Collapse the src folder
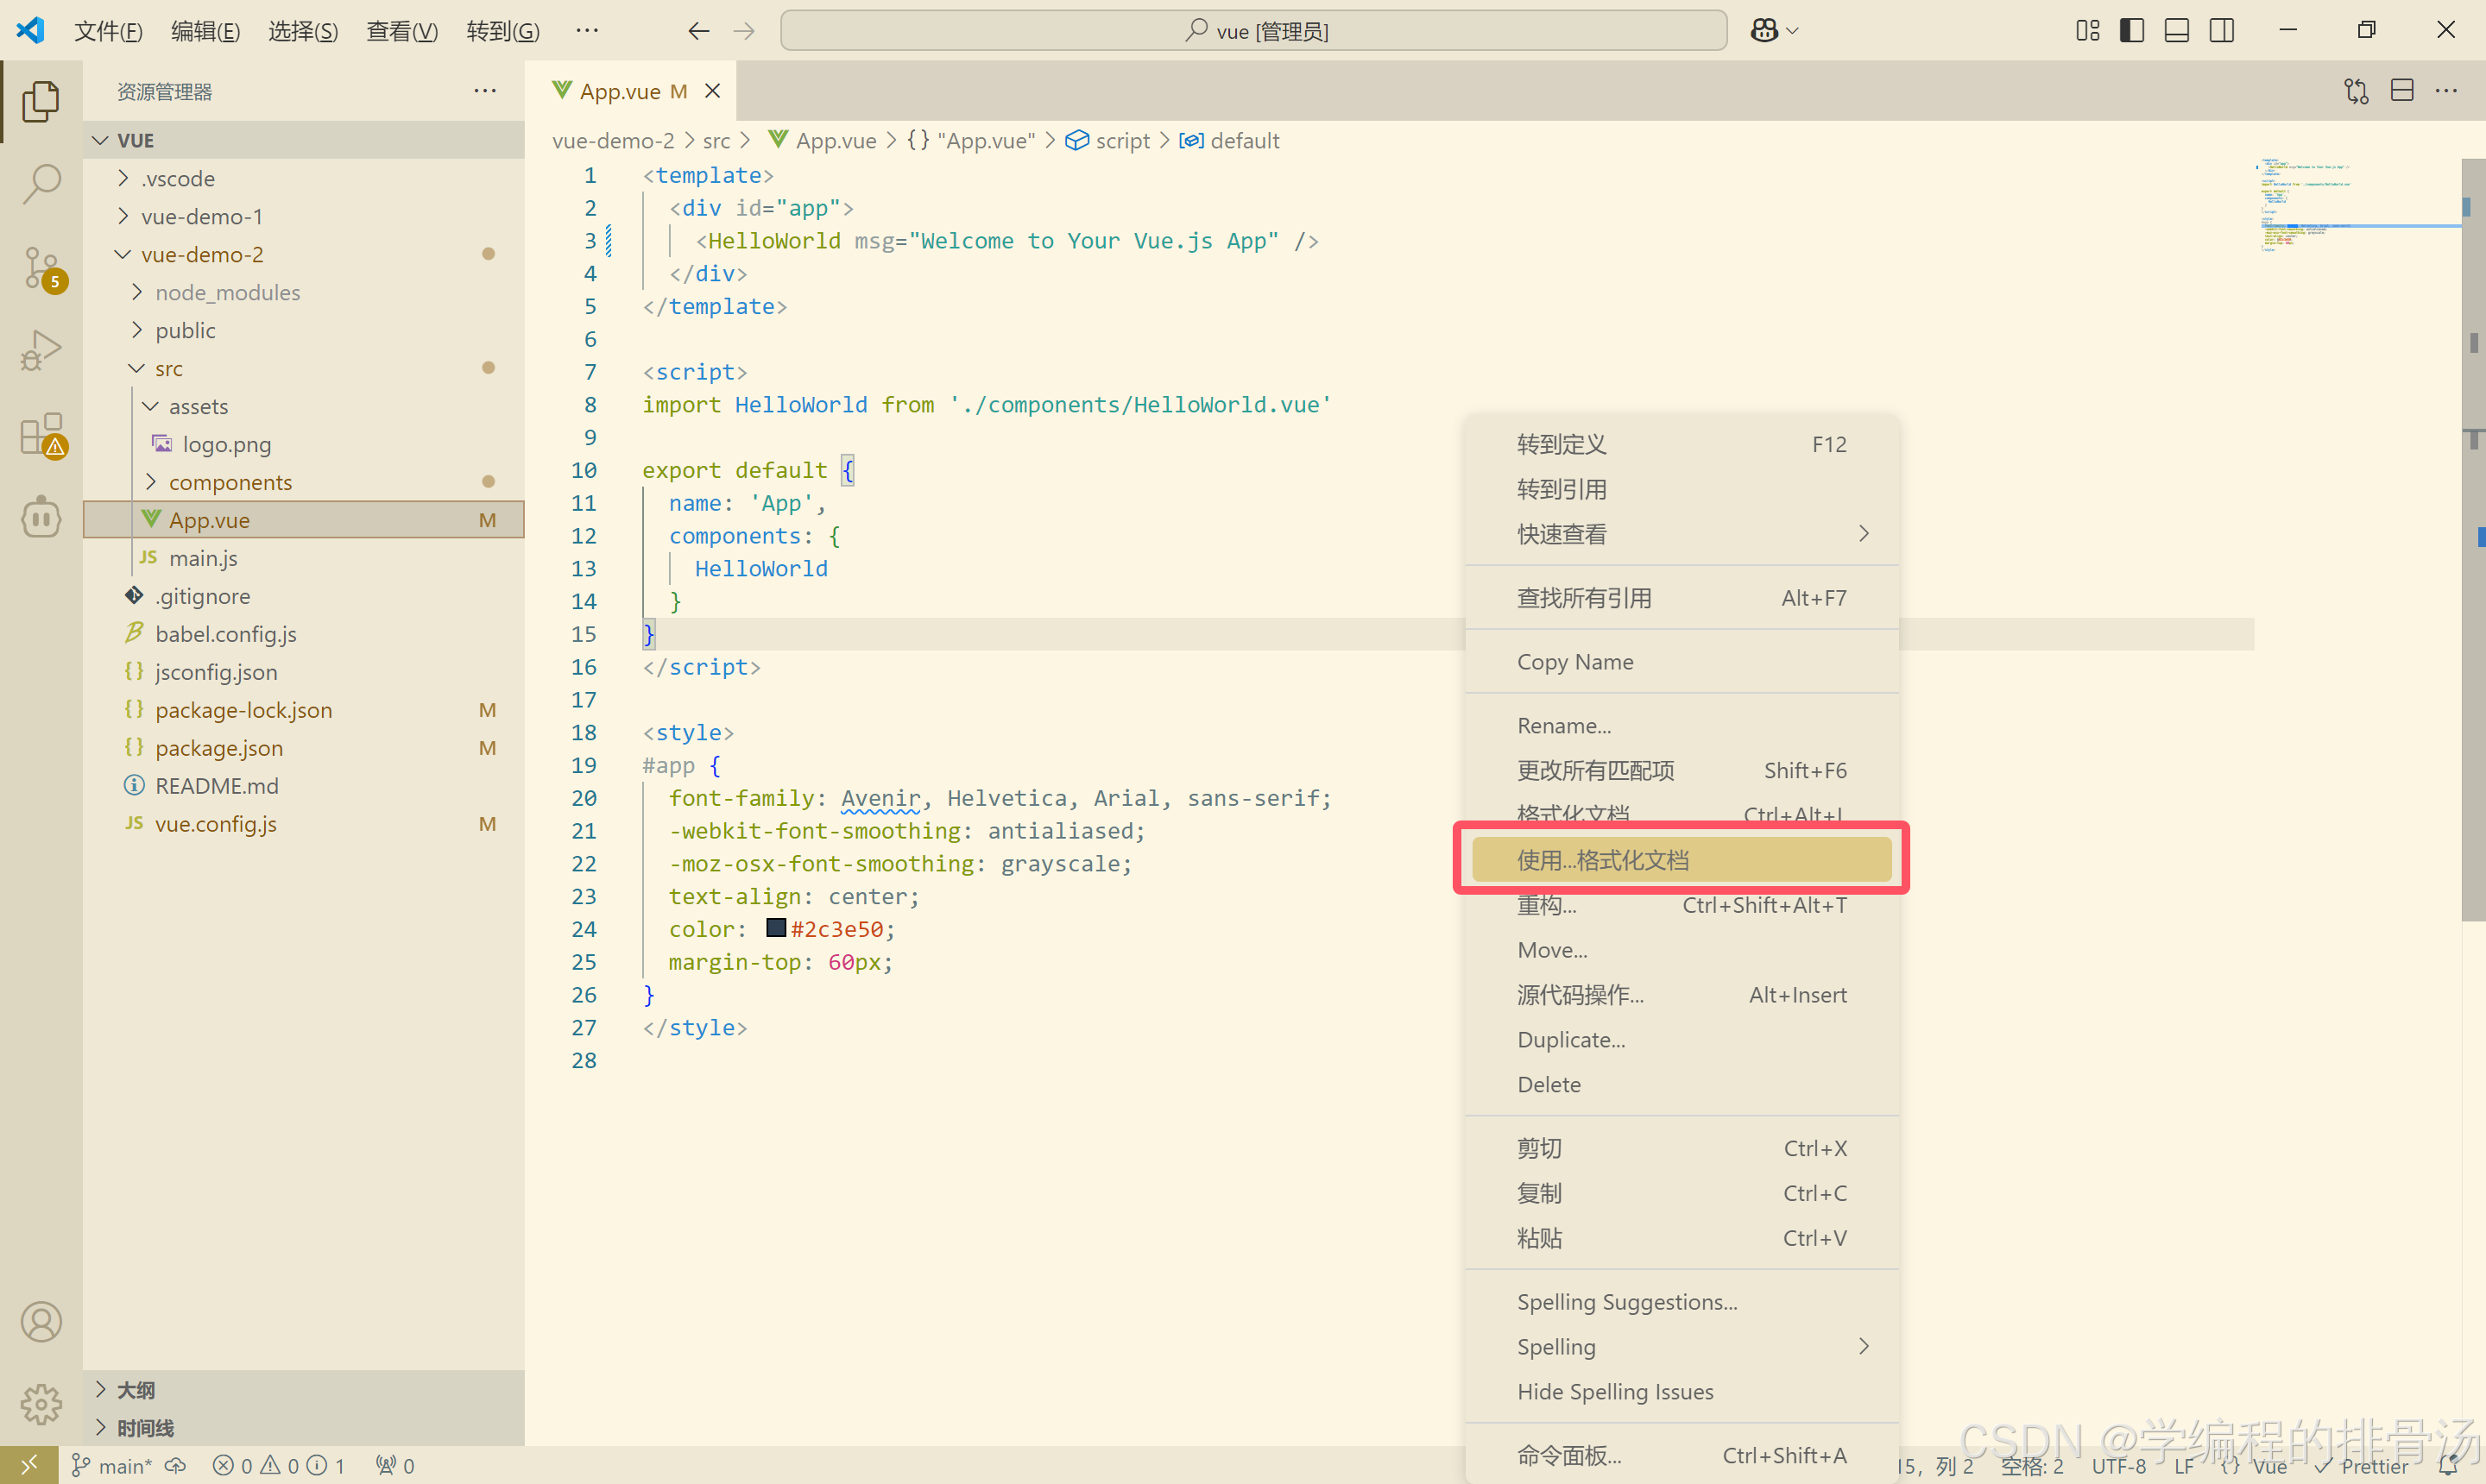 click(x=168, y=368)
